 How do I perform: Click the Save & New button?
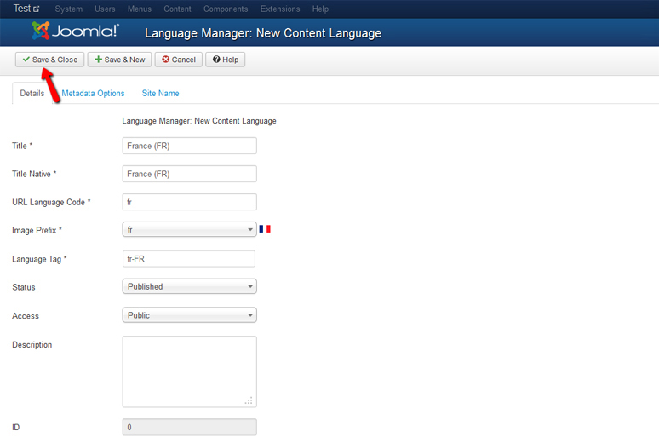(x=120, y=60)
